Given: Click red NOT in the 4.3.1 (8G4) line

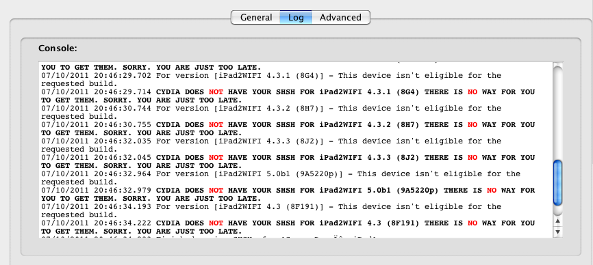Looking at the screenshot, I should 216,92.
